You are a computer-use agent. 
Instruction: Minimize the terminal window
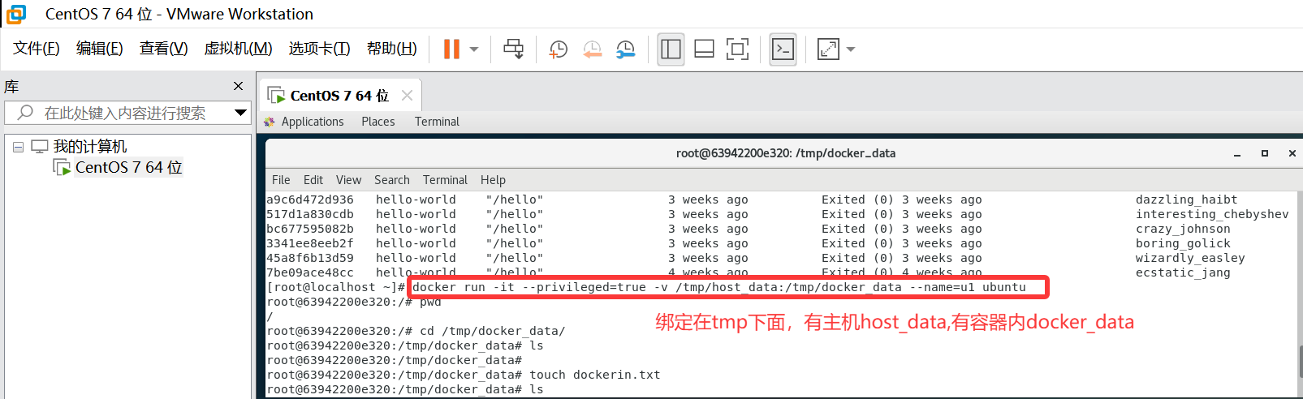[x=1237, y=153]
